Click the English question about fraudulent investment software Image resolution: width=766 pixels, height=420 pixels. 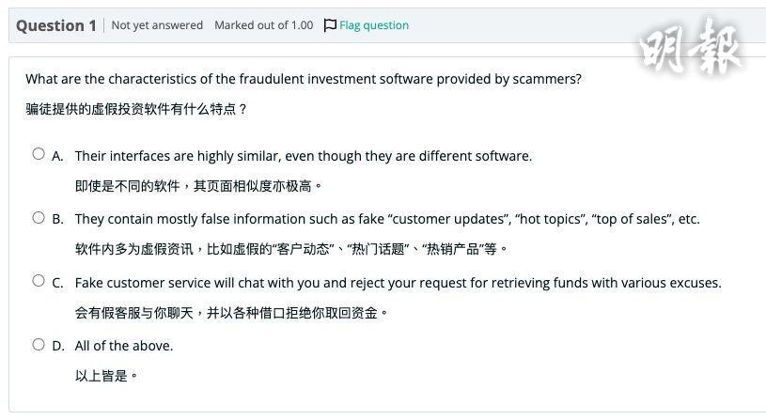304,79
